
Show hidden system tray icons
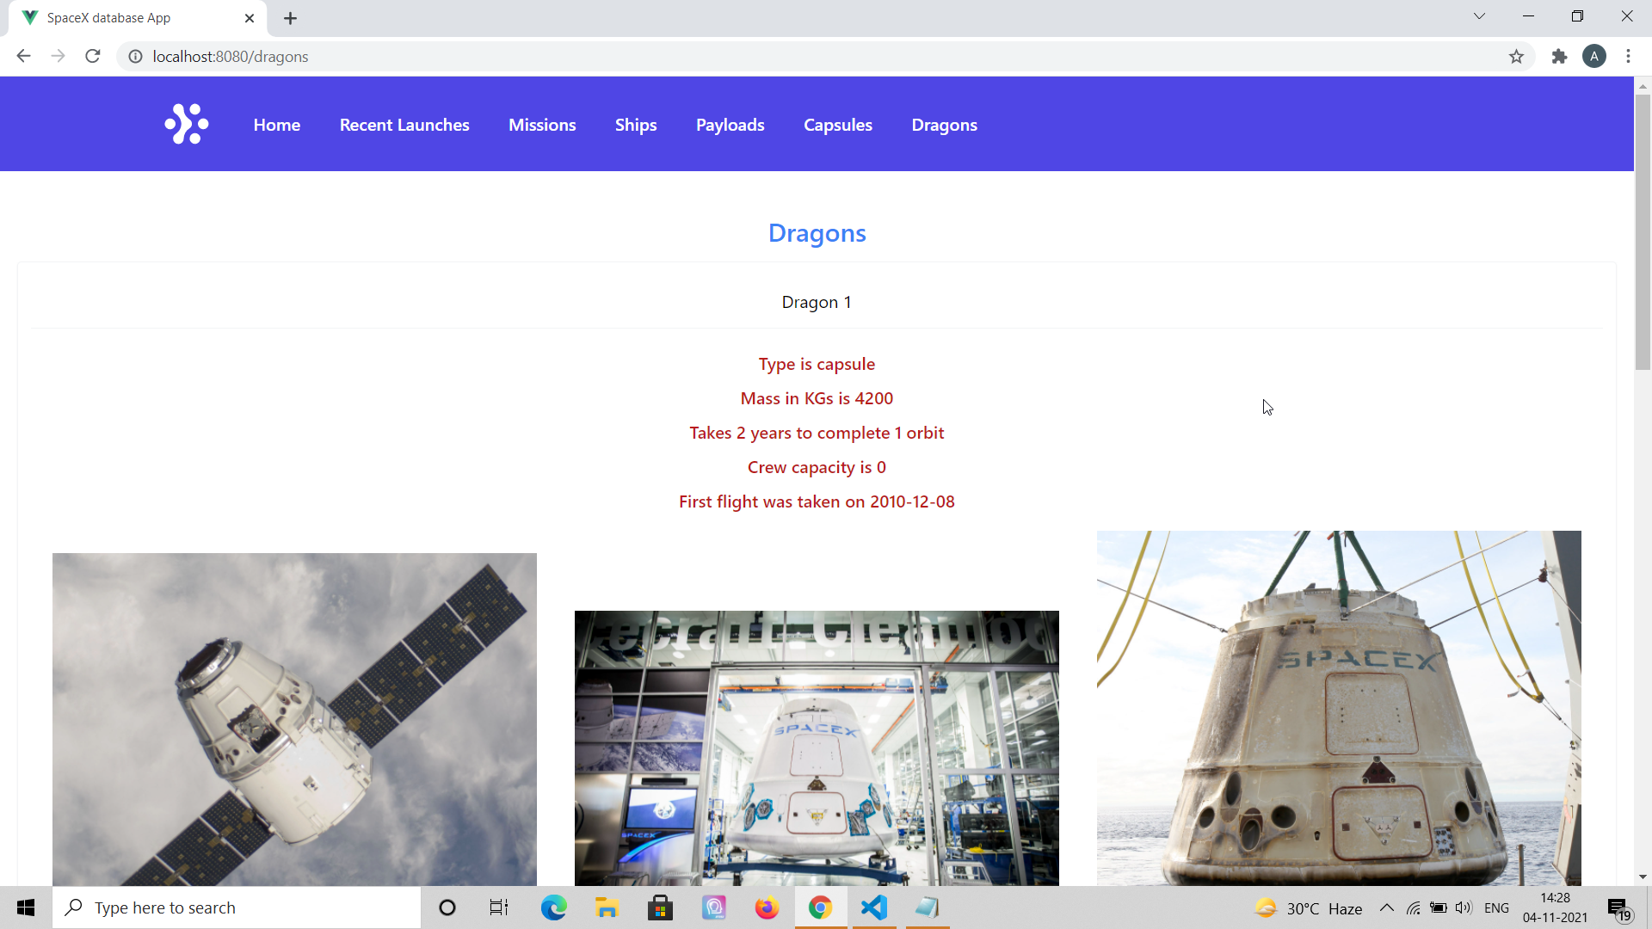tap(1386, 907)
